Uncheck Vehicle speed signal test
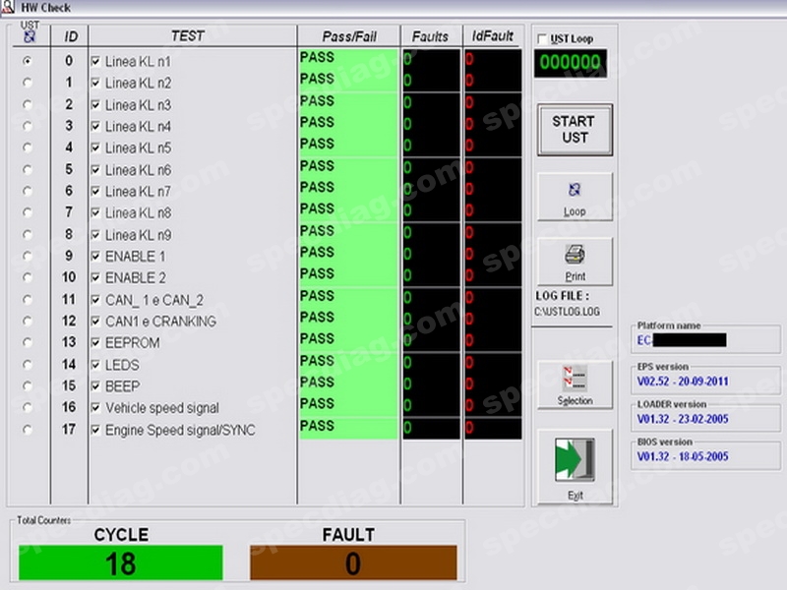This screenshot has height=590, width=787. [95, 408]
